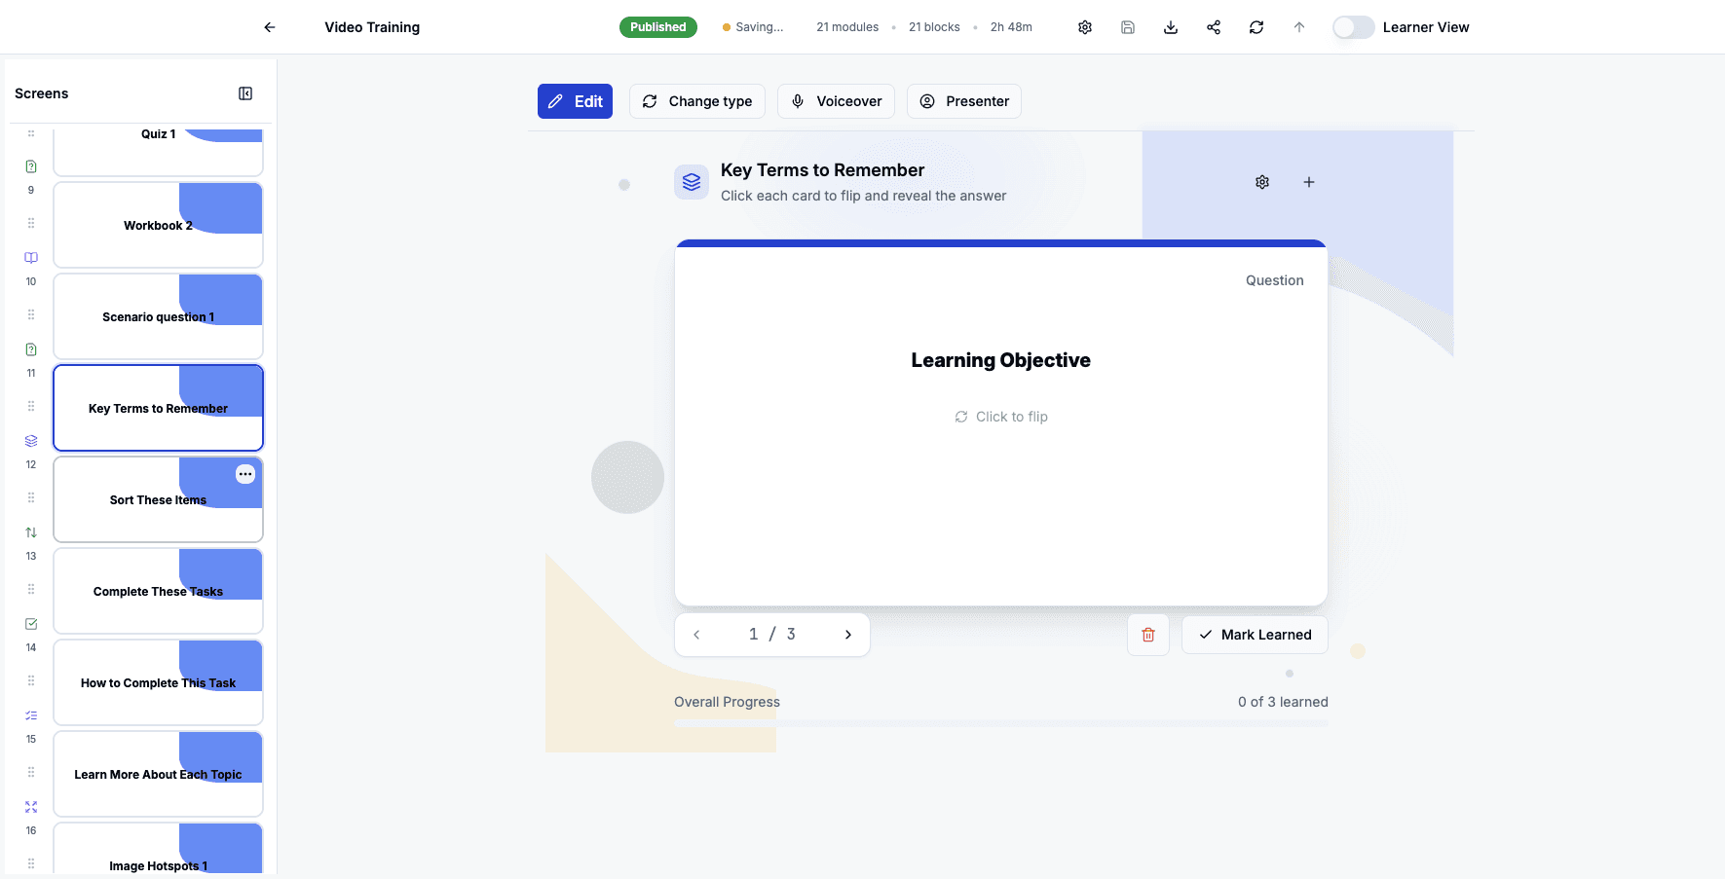The height and width of the screenshot is (879, 1725).
Task: Select the Sort These Items screen
Action: click(158, 499)
